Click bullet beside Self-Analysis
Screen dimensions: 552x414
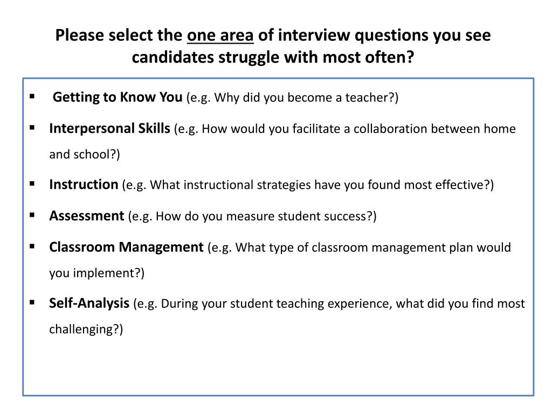click(32, 302)
